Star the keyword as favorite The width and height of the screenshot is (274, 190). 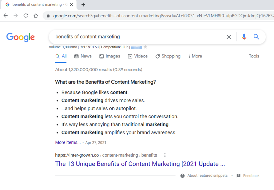145,47
